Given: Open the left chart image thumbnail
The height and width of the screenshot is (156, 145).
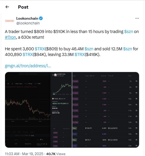Looking at the screenshot, I should pyautogui.click(x=38, y=110).
